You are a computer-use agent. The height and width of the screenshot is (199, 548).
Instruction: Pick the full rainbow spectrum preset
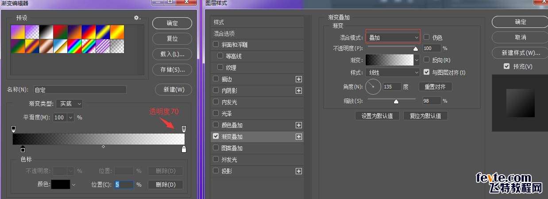click(74, 46)
